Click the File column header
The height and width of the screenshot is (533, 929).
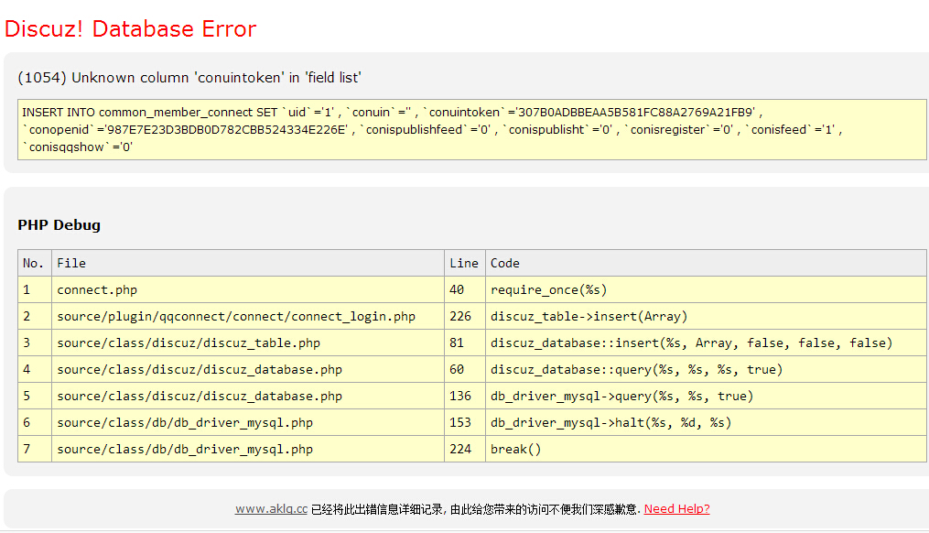click(248, 263)
